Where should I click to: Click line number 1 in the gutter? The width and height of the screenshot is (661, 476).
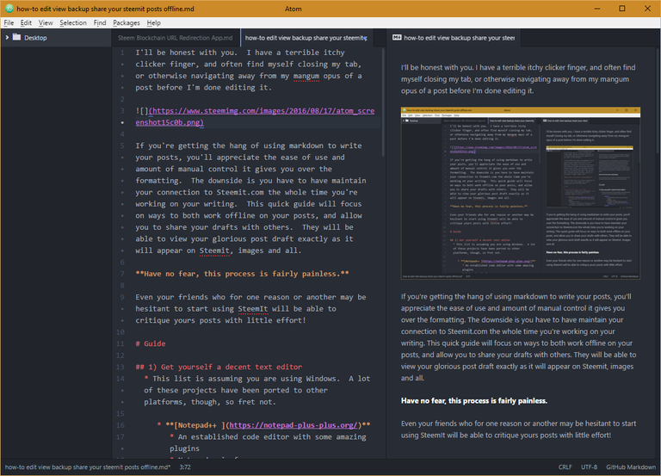click(x=122, y=53)
